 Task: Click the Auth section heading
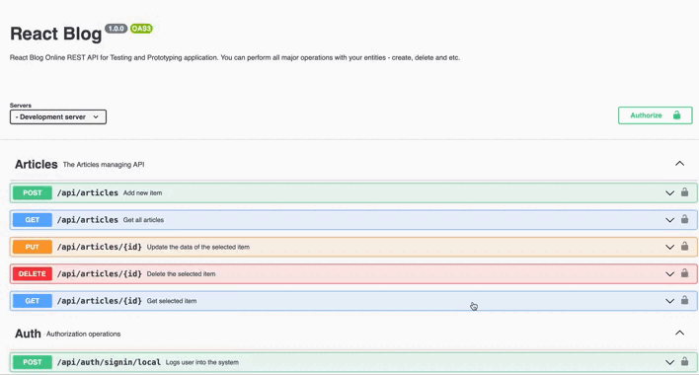tap(28, 334)
